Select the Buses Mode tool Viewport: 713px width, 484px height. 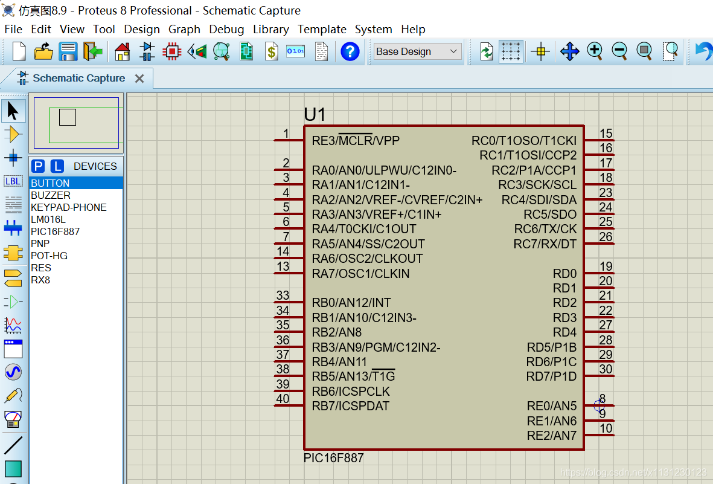point(13,228)
